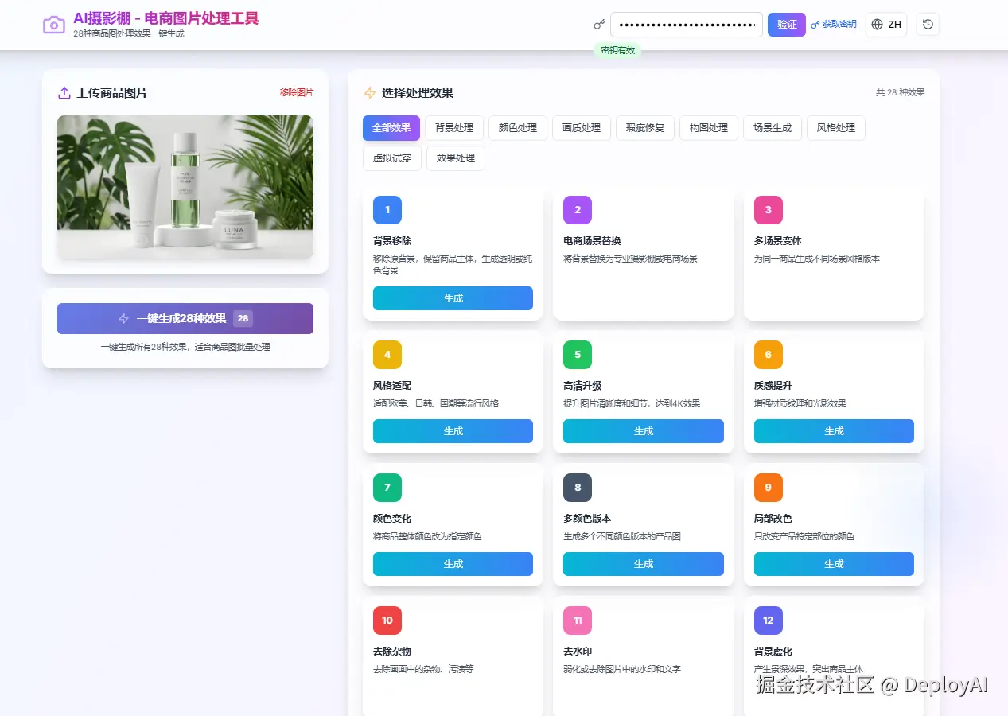Screen dimensions: 1008x716
Task: Click number 12 badge for 背景虚化
Action: pos(769,621)
